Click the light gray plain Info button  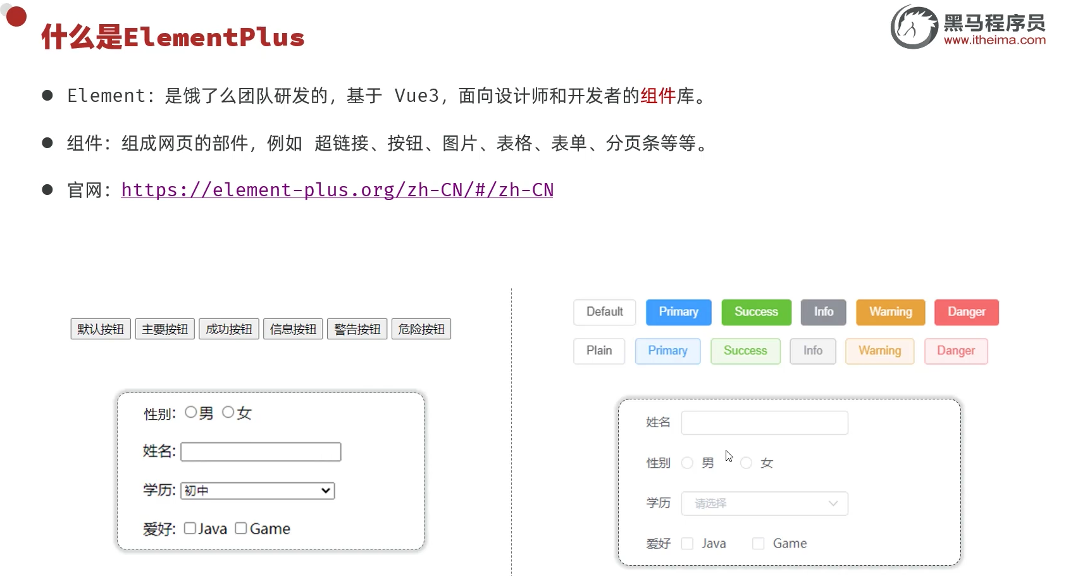[x=813, y=351]
